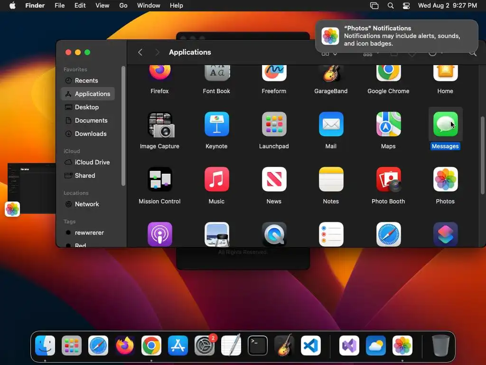Open the Weather app from the Dock
Image resolution: width=486 pixels, height=365 pixels.
pyautogui.click(x=376, y=346)
